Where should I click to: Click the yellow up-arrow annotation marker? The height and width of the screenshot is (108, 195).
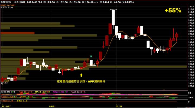81,75
